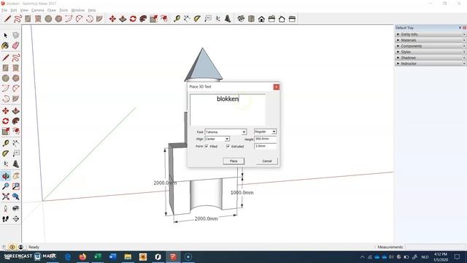
Task: Open Firefox from the taskbar
Action: point(82,256)
